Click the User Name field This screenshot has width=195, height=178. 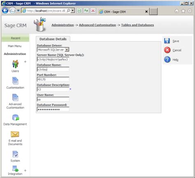(53, 99)
